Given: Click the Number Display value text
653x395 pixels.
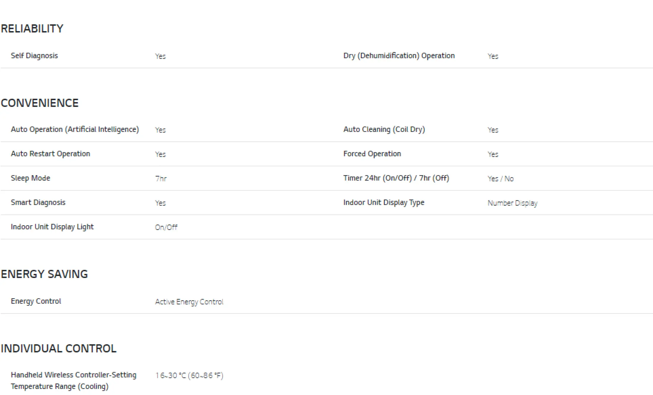Looking at the screenshot, I should (512, 203).
